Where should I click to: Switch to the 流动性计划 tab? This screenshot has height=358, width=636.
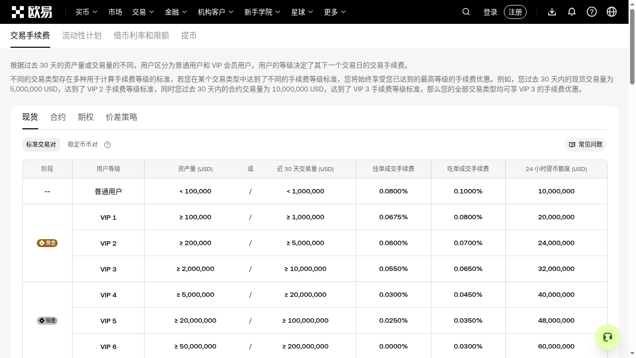[x=81, y=36]
